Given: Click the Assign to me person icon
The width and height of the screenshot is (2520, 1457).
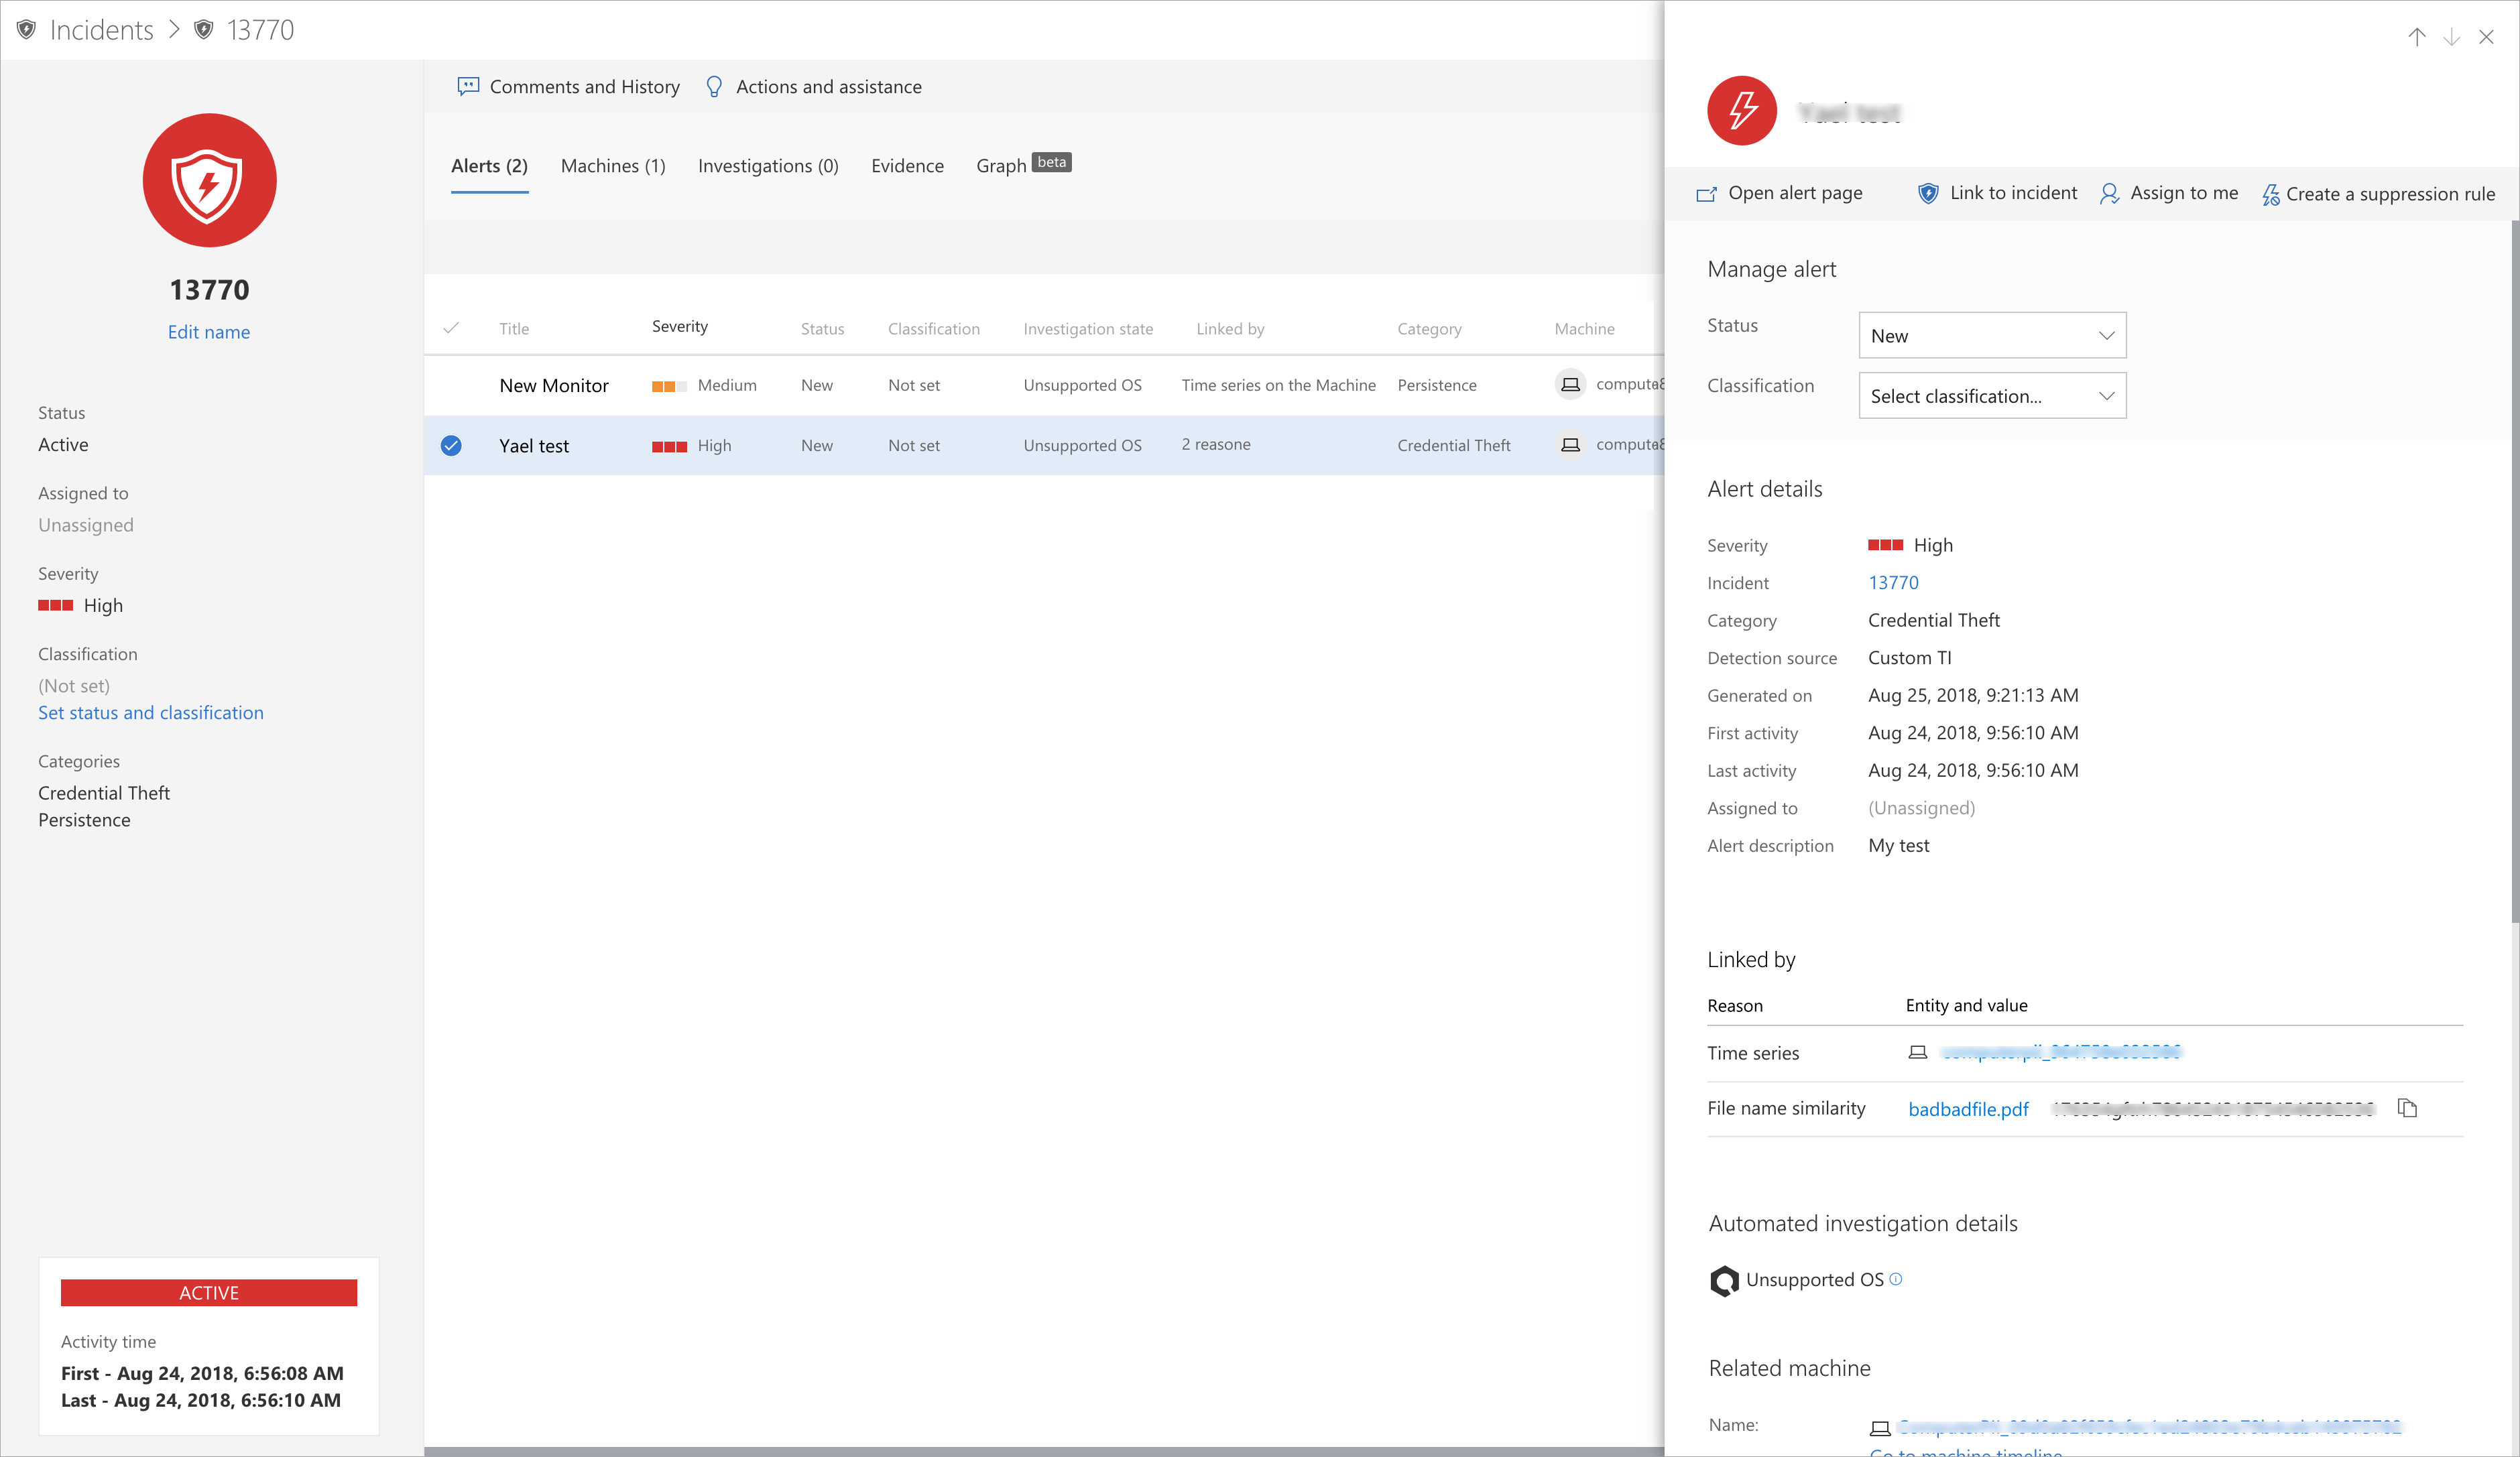Looking at the screenshot, I should tap(2109, 194).
